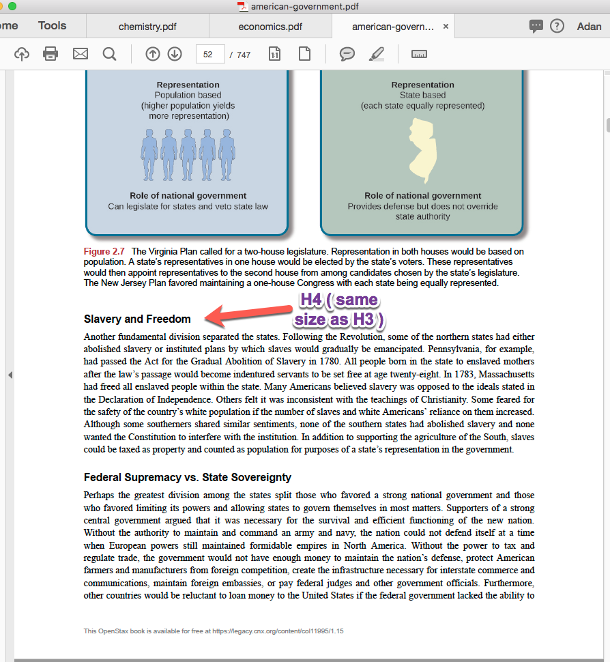
Task: Click the feedback speech bubble icon
Action: point(537,26)
